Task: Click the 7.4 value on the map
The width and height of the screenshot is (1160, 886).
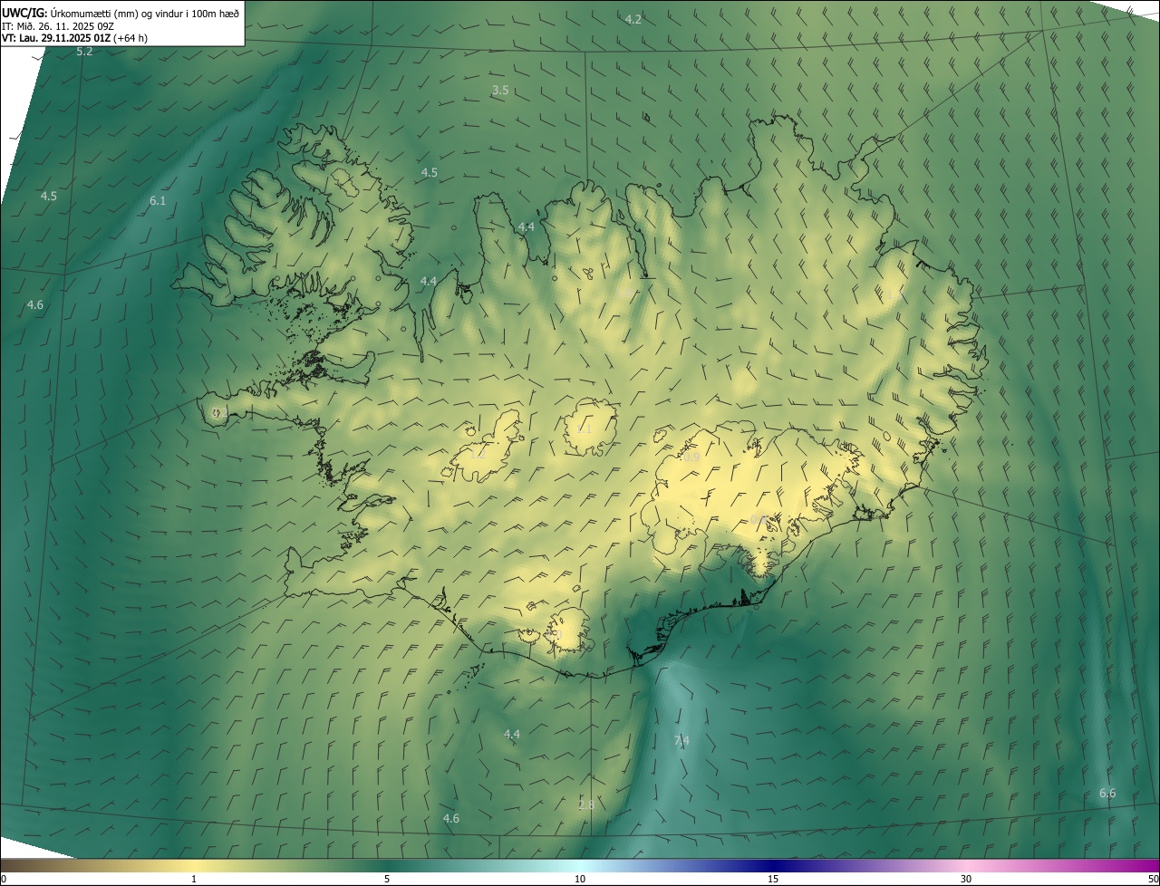Action: tap(681, 740)
